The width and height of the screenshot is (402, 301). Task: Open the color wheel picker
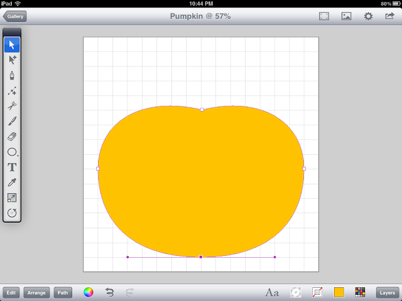[89, 292]
